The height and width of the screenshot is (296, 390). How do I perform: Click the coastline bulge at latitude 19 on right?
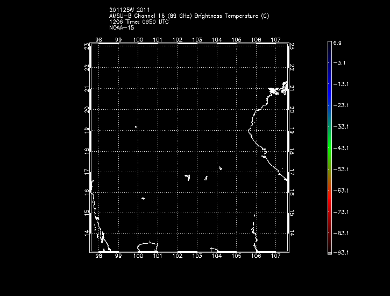tap(250, 130)
